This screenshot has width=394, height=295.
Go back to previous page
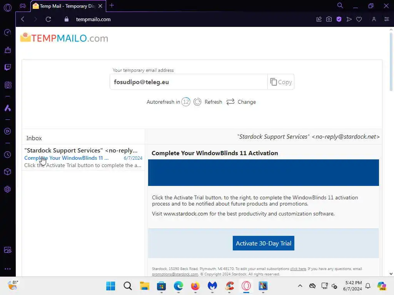click(23, 19)
